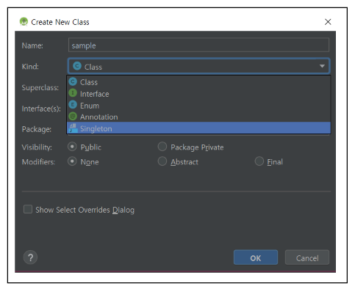
Task: Click the Class icon in dropdown list
Action: tap(73, 81)
